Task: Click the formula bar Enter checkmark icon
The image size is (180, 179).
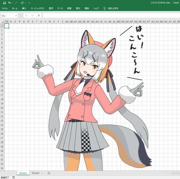Action: (33, 15)
